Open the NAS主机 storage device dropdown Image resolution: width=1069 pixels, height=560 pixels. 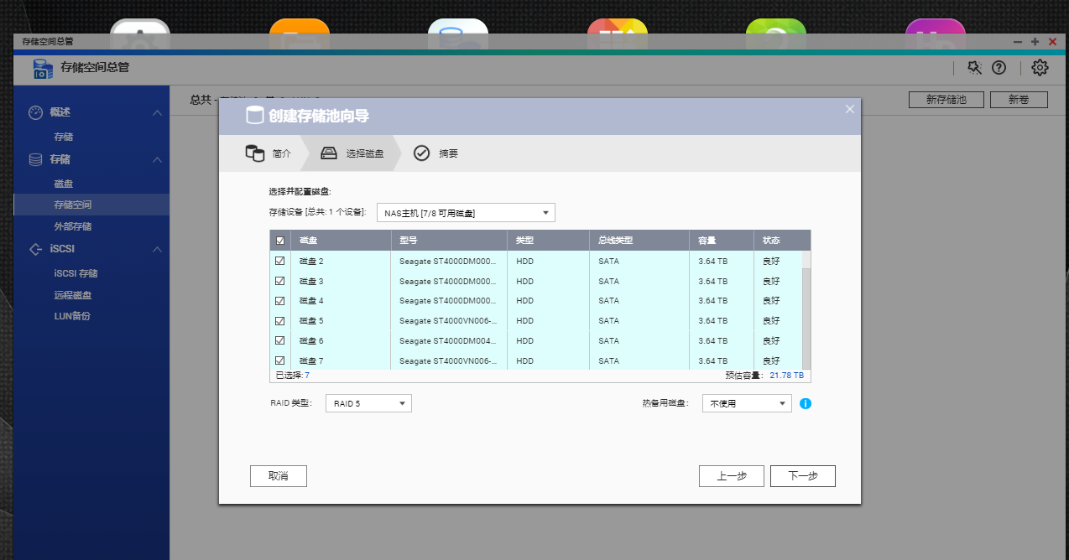[465, 212]
